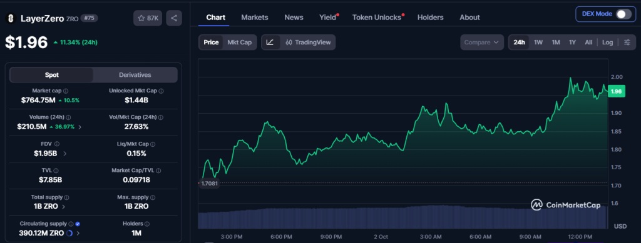The width and height of the screenshot is (641, 243).
Task: Click info icon next to Unlocked Mkt Cap
Action: pos(161,91)
